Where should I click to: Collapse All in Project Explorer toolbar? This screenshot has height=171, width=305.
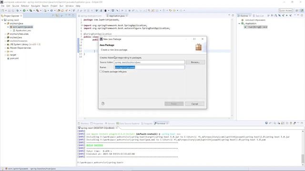53,16
